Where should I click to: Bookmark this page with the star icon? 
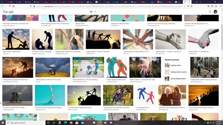tap(191, 6)
